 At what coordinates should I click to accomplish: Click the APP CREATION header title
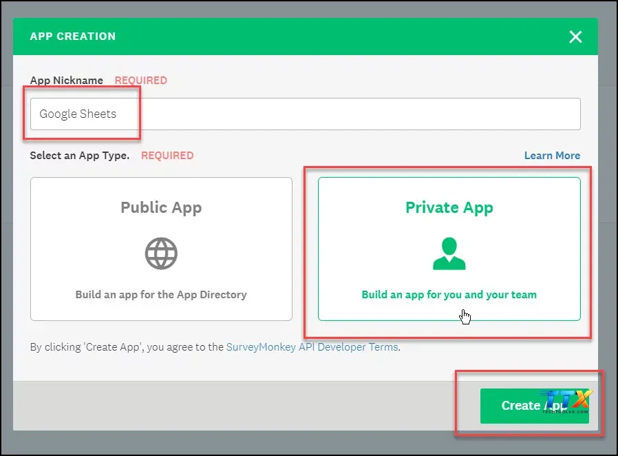[73, 37]
